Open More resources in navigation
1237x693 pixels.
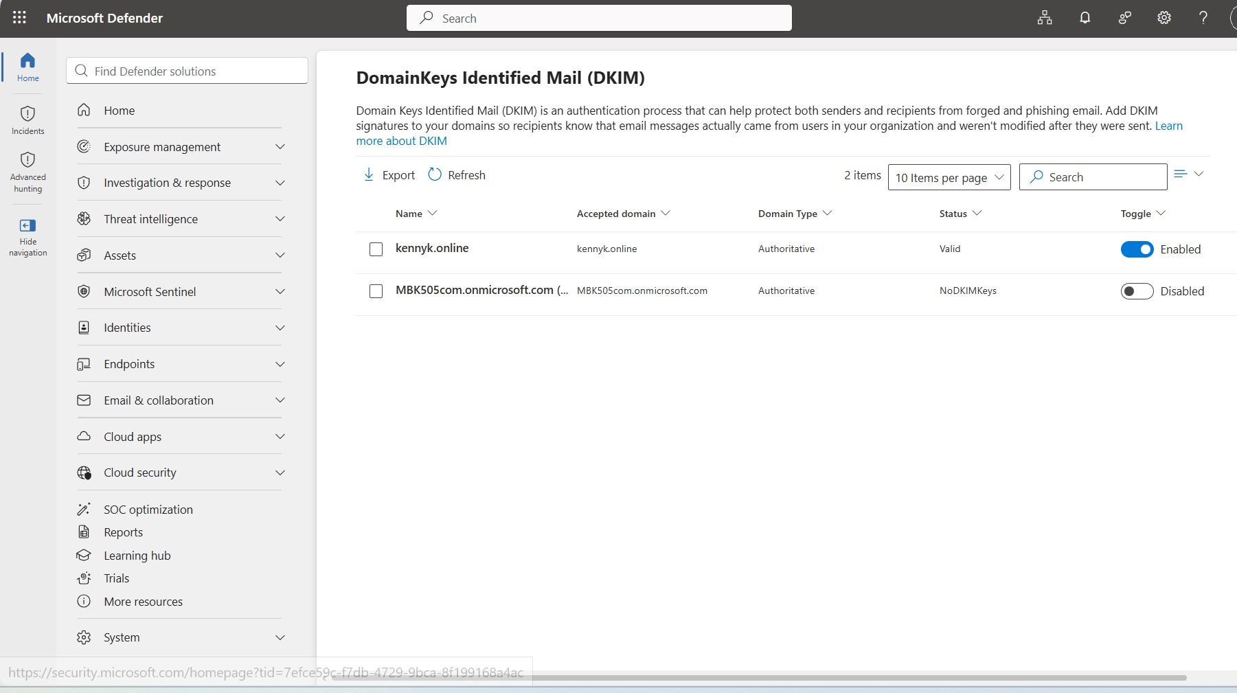(143, 602)
